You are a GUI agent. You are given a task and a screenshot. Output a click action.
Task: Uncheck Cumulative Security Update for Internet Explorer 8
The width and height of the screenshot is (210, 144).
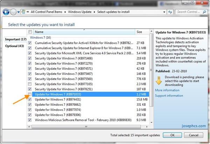(x=30, y=48)
